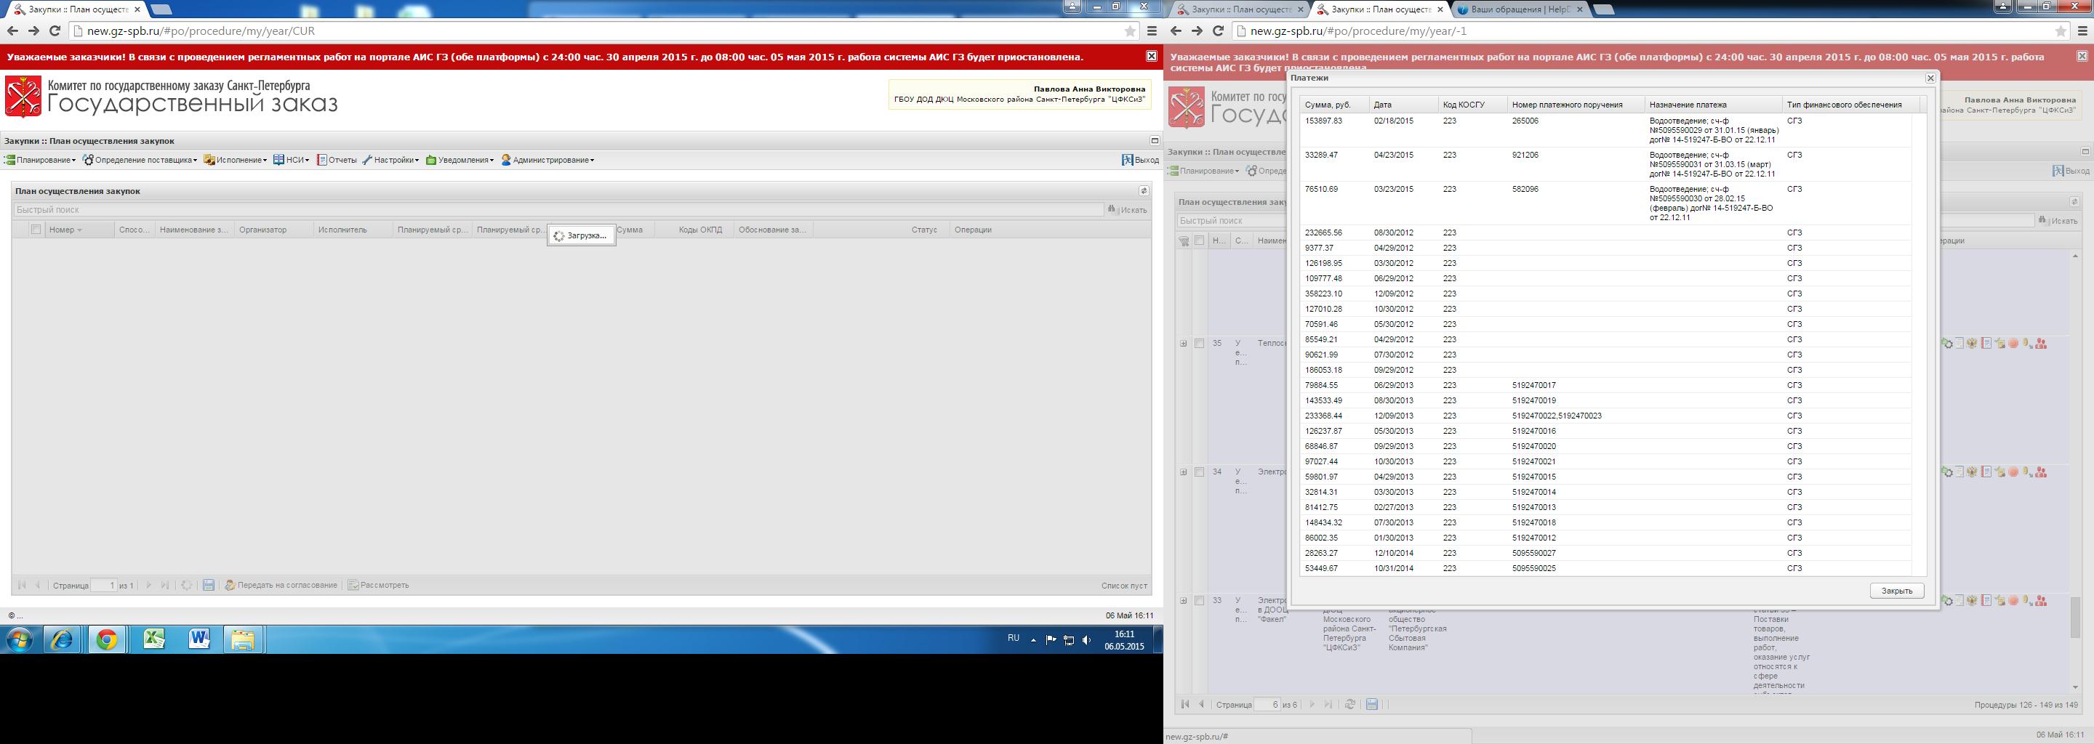Click the red notebook icon in row 34
This screenshot has height=744, width=2094.
tap(1986, 472)
